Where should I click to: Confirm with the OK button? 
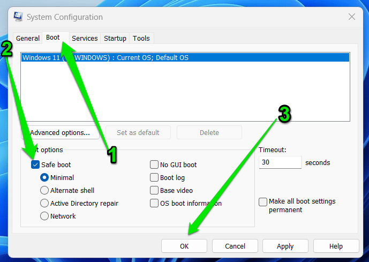tap(184, 246)
